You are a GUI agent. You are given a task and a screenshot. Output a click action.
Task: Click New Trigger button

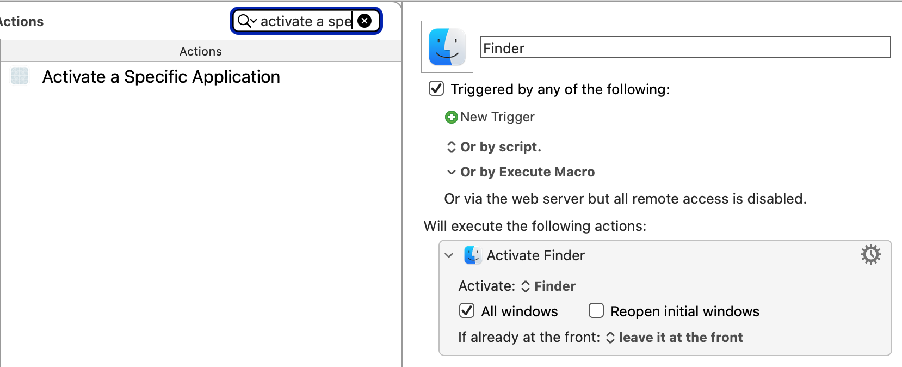tap(490, 117)
